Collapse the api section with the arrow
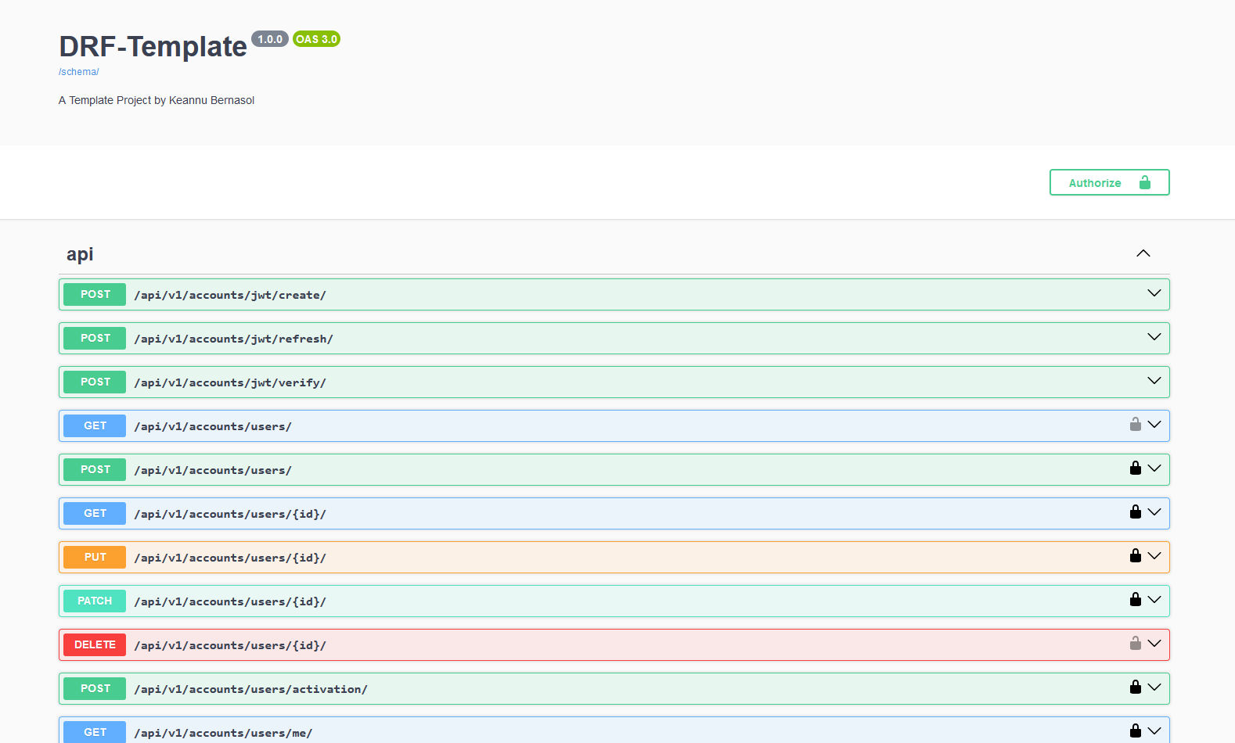The height and width of the screenshot is (743, 1235). 1143,253
